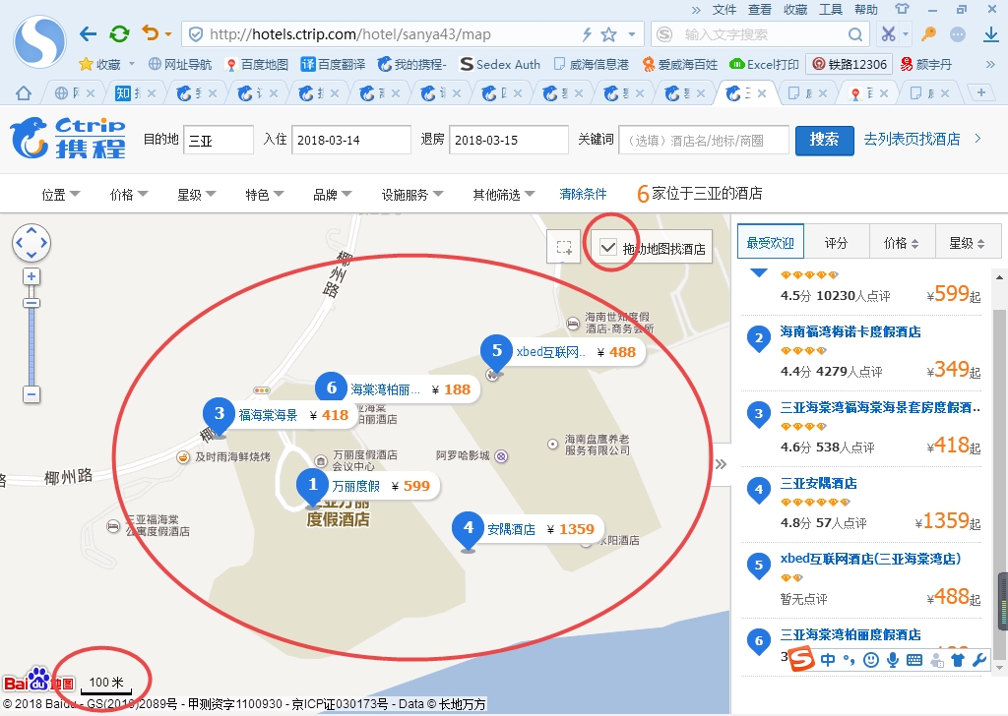Click the download arrow icon
Viewport: 1008px width, 716px height.
991,34
